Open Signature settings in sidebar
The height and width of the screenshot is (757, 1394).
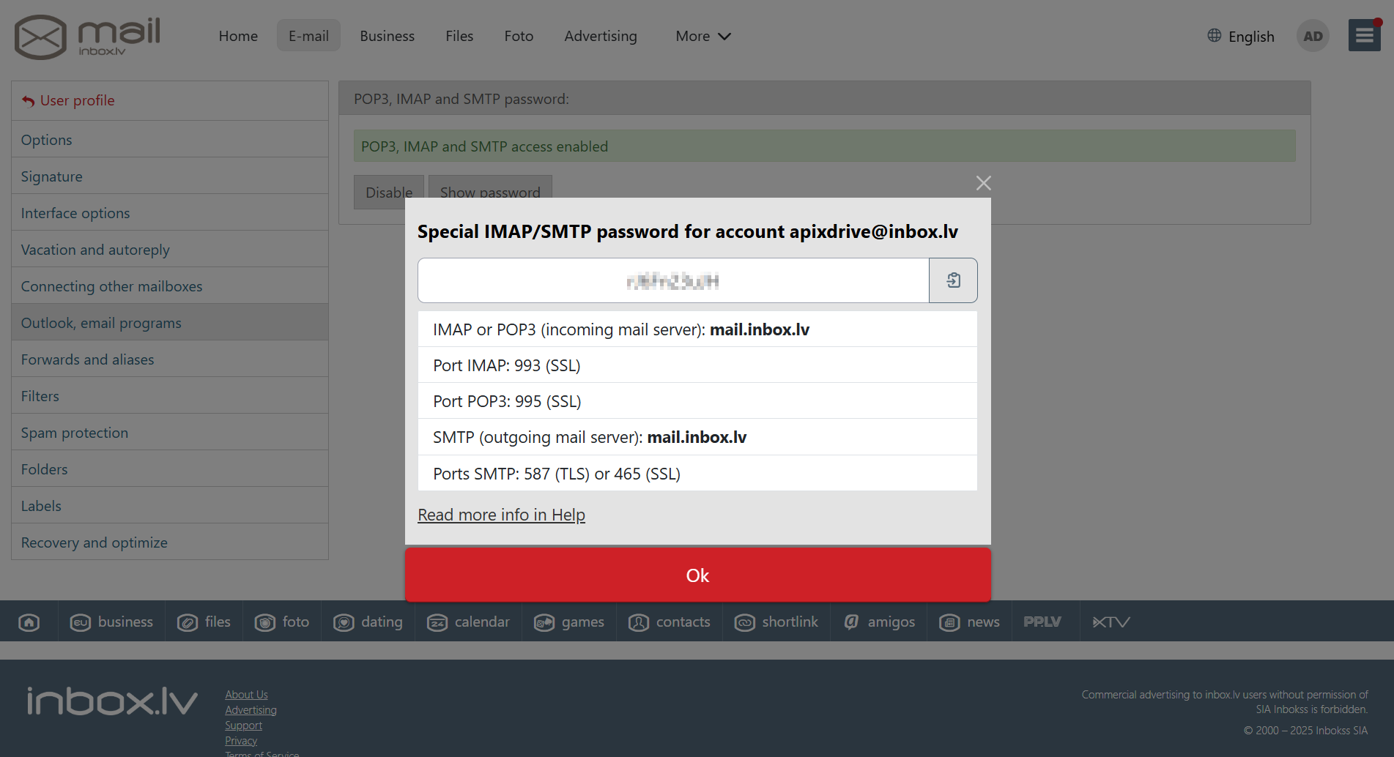pos(170,176)
